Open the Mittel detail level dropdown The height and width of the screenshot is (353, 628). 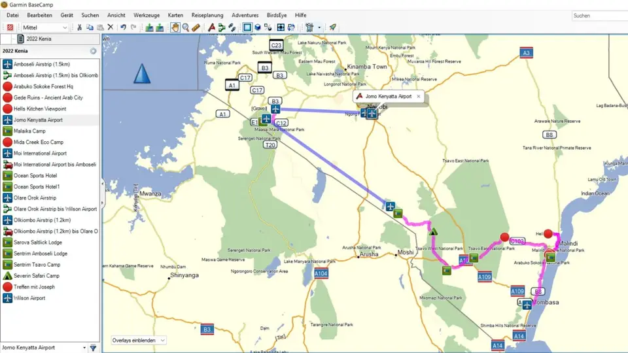point(44,27)
